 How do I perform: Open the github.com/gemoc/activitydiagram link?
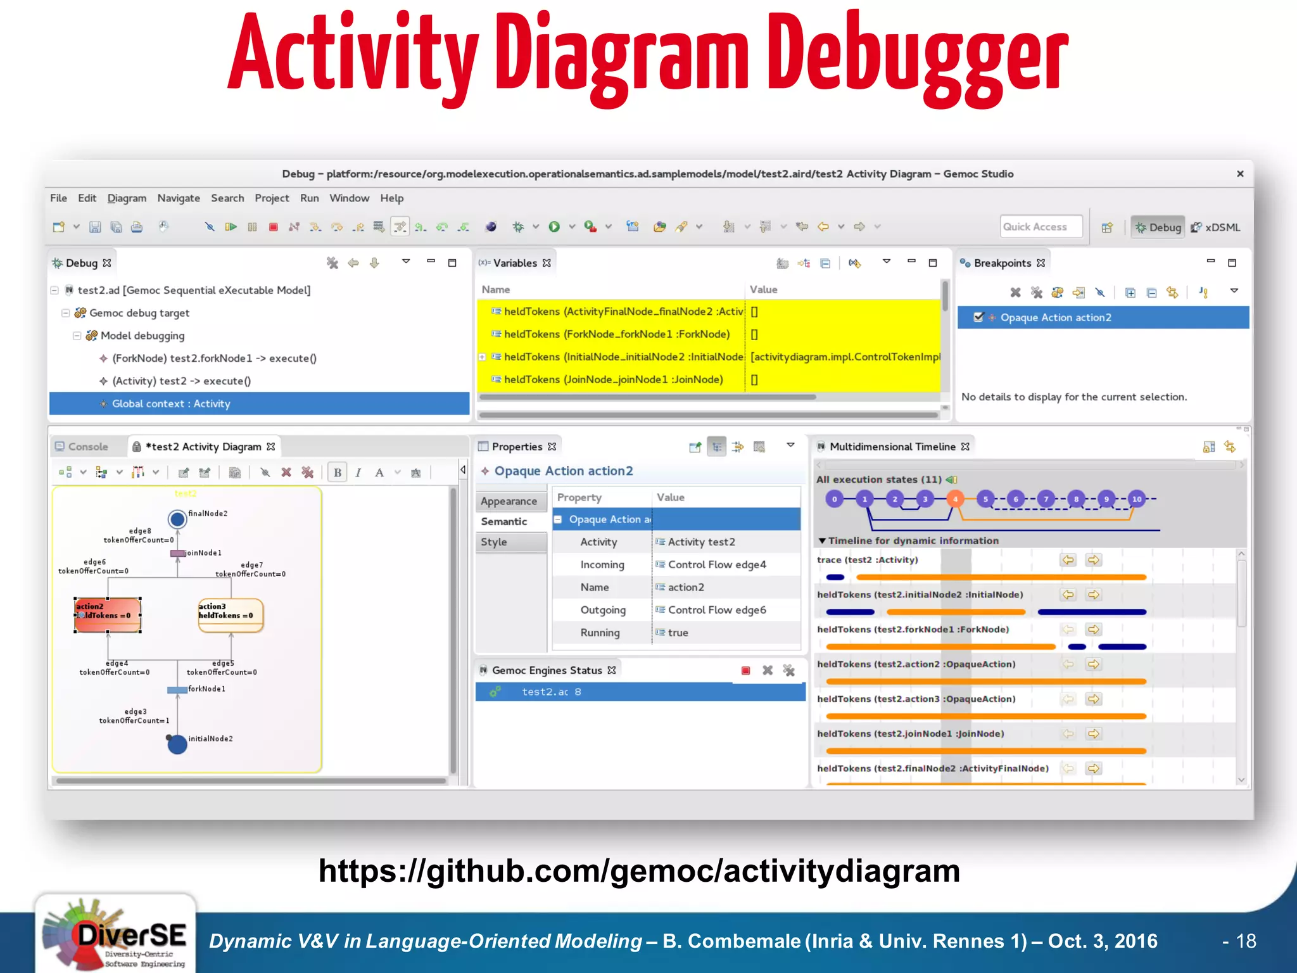pyautogui.click(x=639, y=871)
